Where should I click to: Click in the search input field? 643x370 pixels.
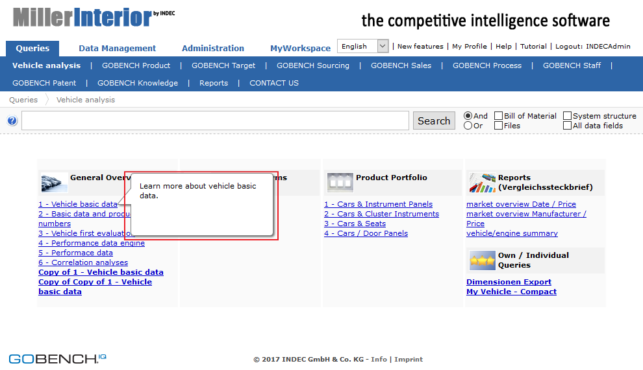coord(215,121)
